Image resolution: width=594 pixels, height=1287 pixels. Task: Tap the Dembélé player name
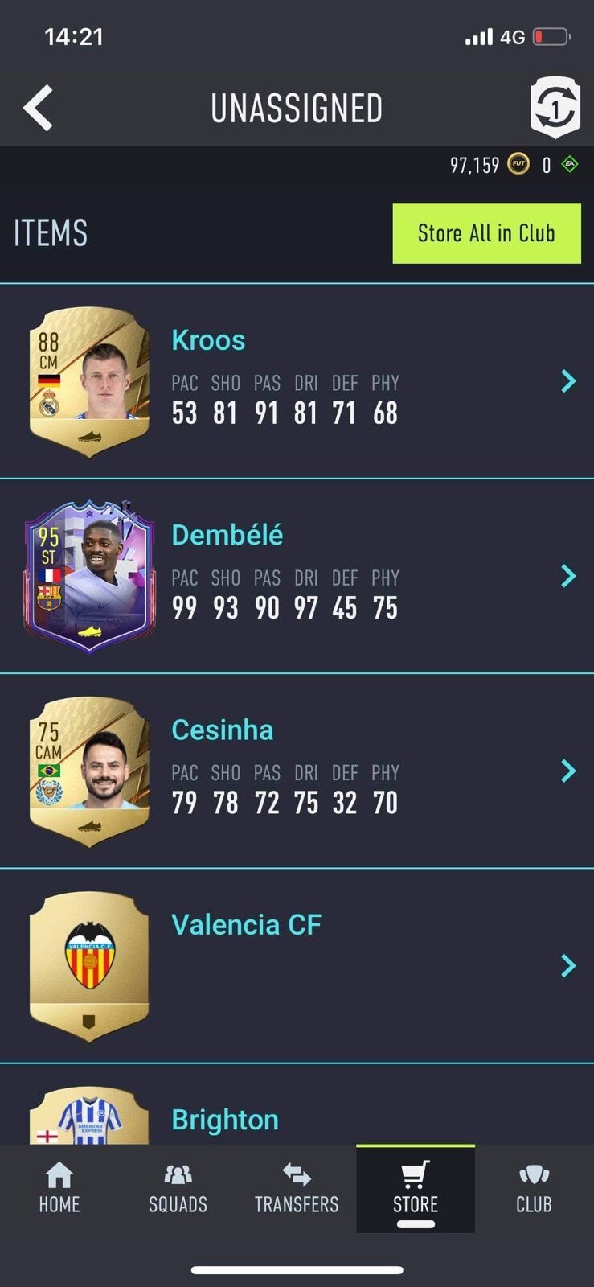227,535
